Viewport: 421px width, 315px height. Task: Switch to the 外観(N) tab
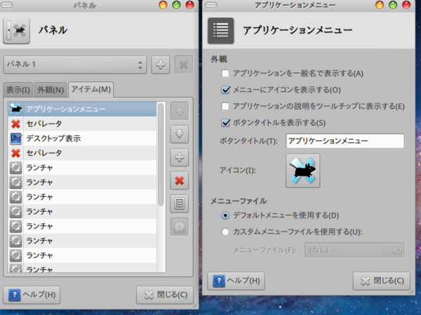tap(51, 90)
